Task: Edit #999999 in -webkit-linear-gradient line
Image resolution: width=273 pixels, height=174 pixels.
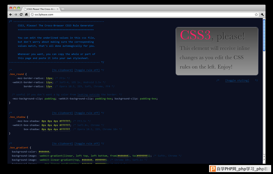Action: (x=101, y=160)
